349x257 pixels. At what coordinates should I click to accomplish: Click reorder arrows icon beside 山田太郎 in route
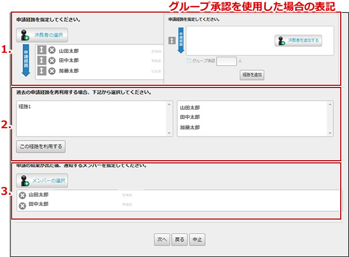point(42,51)
